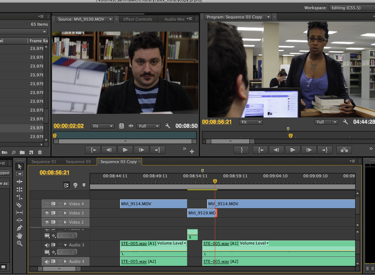Select the Slide tool
Image resolution: width=375 pixels, height=275 pixels.
[x=19, y=220]
